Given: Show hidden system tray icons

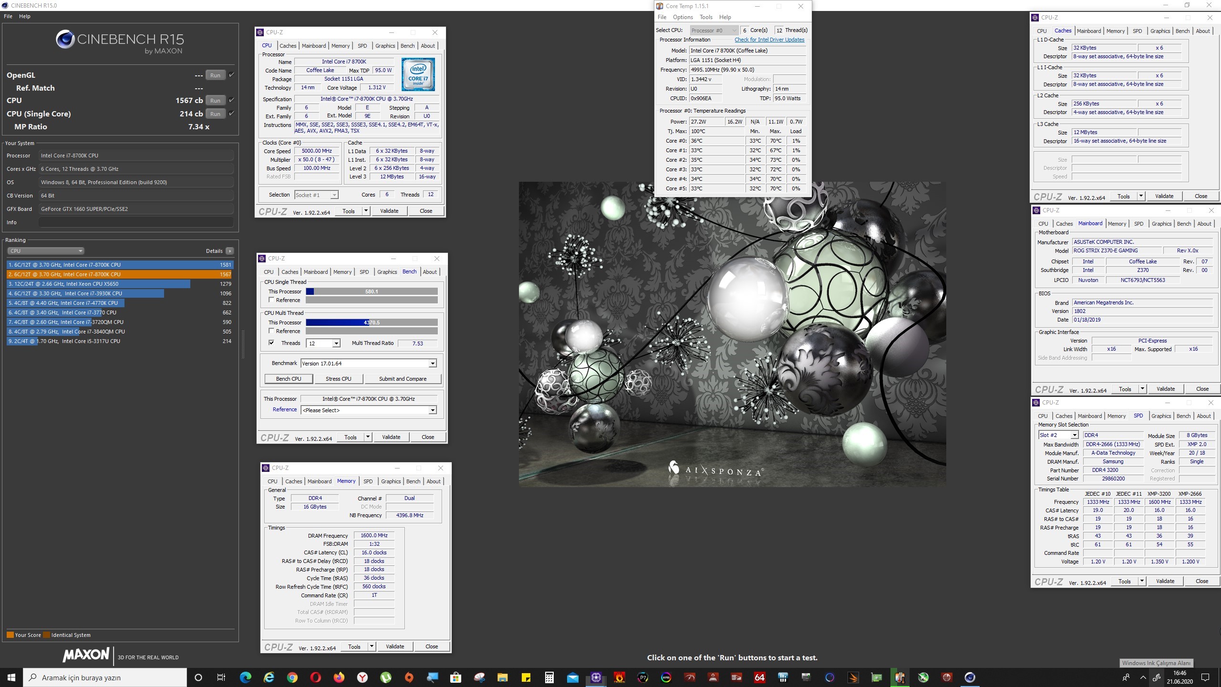Looking at the screenshot, I should [x=1143, y=677].
